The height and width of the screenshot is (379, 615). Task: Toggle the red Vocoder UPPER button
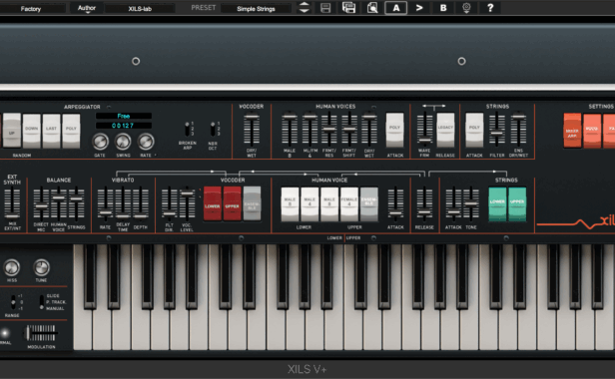[233, 203]
